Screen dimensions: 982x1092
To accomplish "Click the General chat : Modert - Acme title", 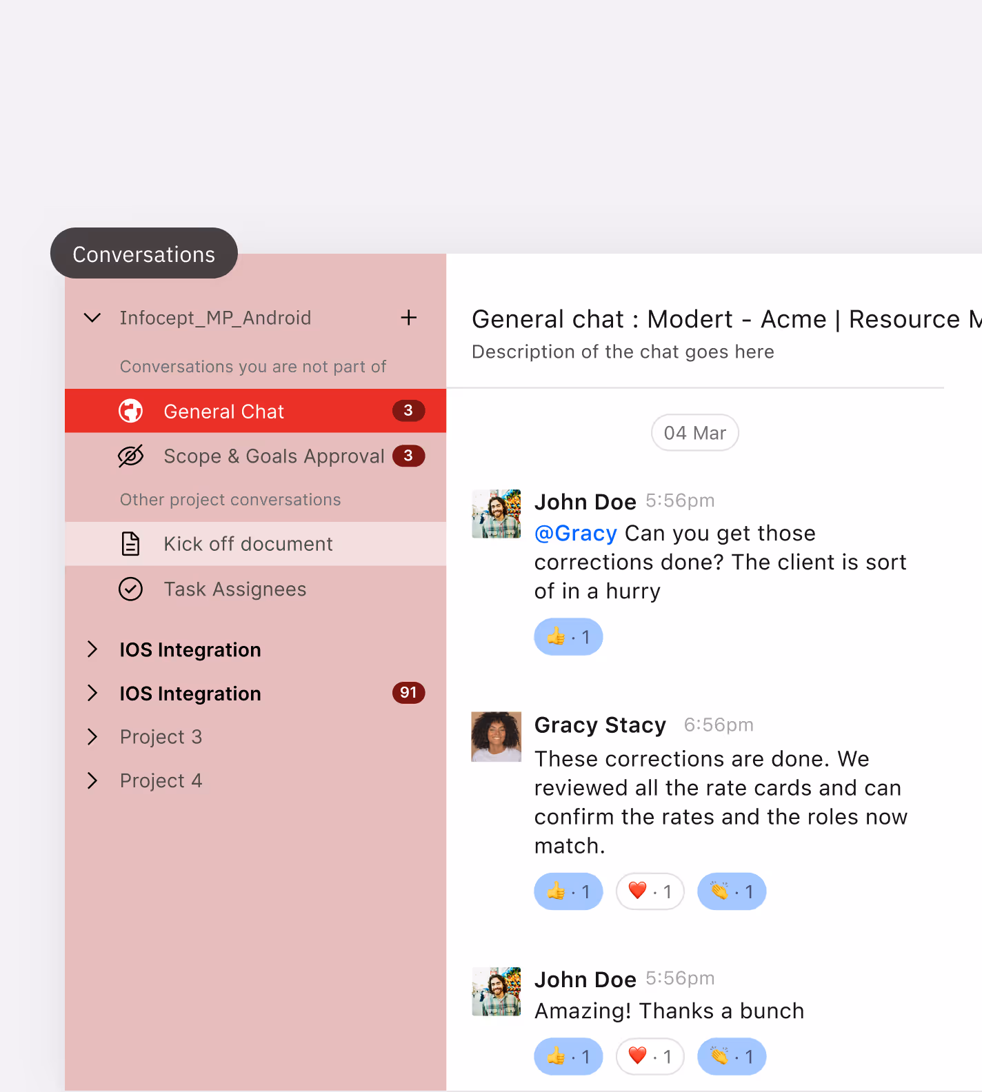I will click(x=727, y=319).
